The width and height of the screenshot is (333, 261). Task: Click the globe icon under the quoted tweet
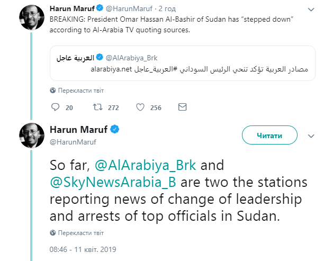point(52,90)
